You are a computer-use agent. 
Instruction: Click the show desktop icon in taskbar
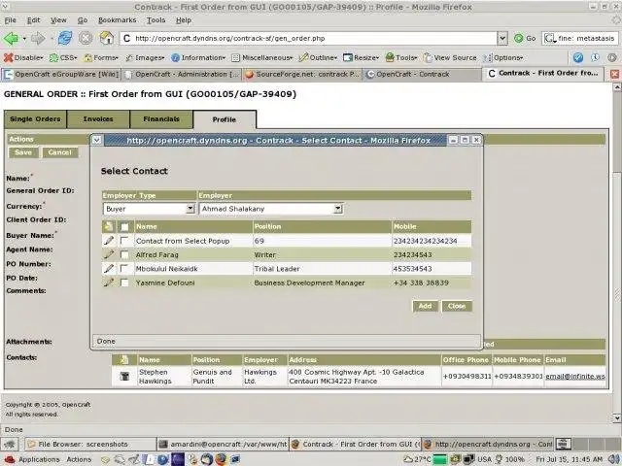tap(10, 445)
